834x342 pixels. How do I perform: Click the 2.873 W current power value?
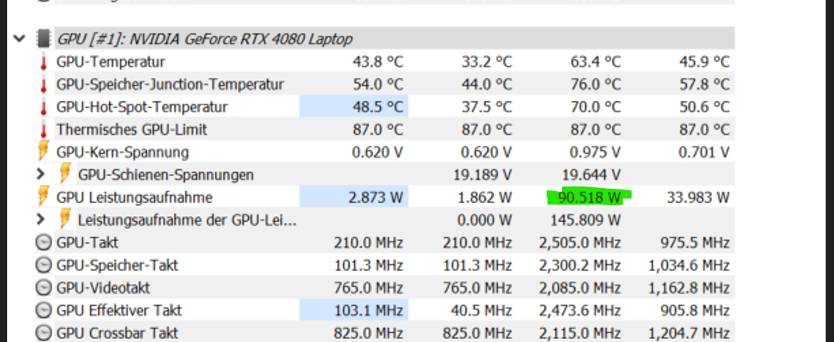(376, 197)
